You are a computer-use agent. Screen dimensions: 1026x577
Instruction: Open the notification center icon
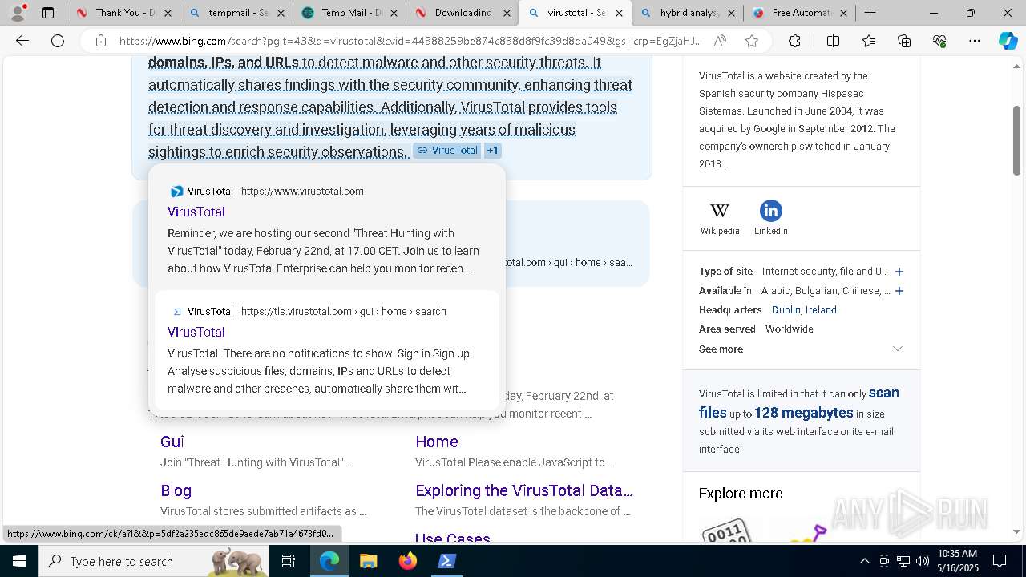[1000, 561]
